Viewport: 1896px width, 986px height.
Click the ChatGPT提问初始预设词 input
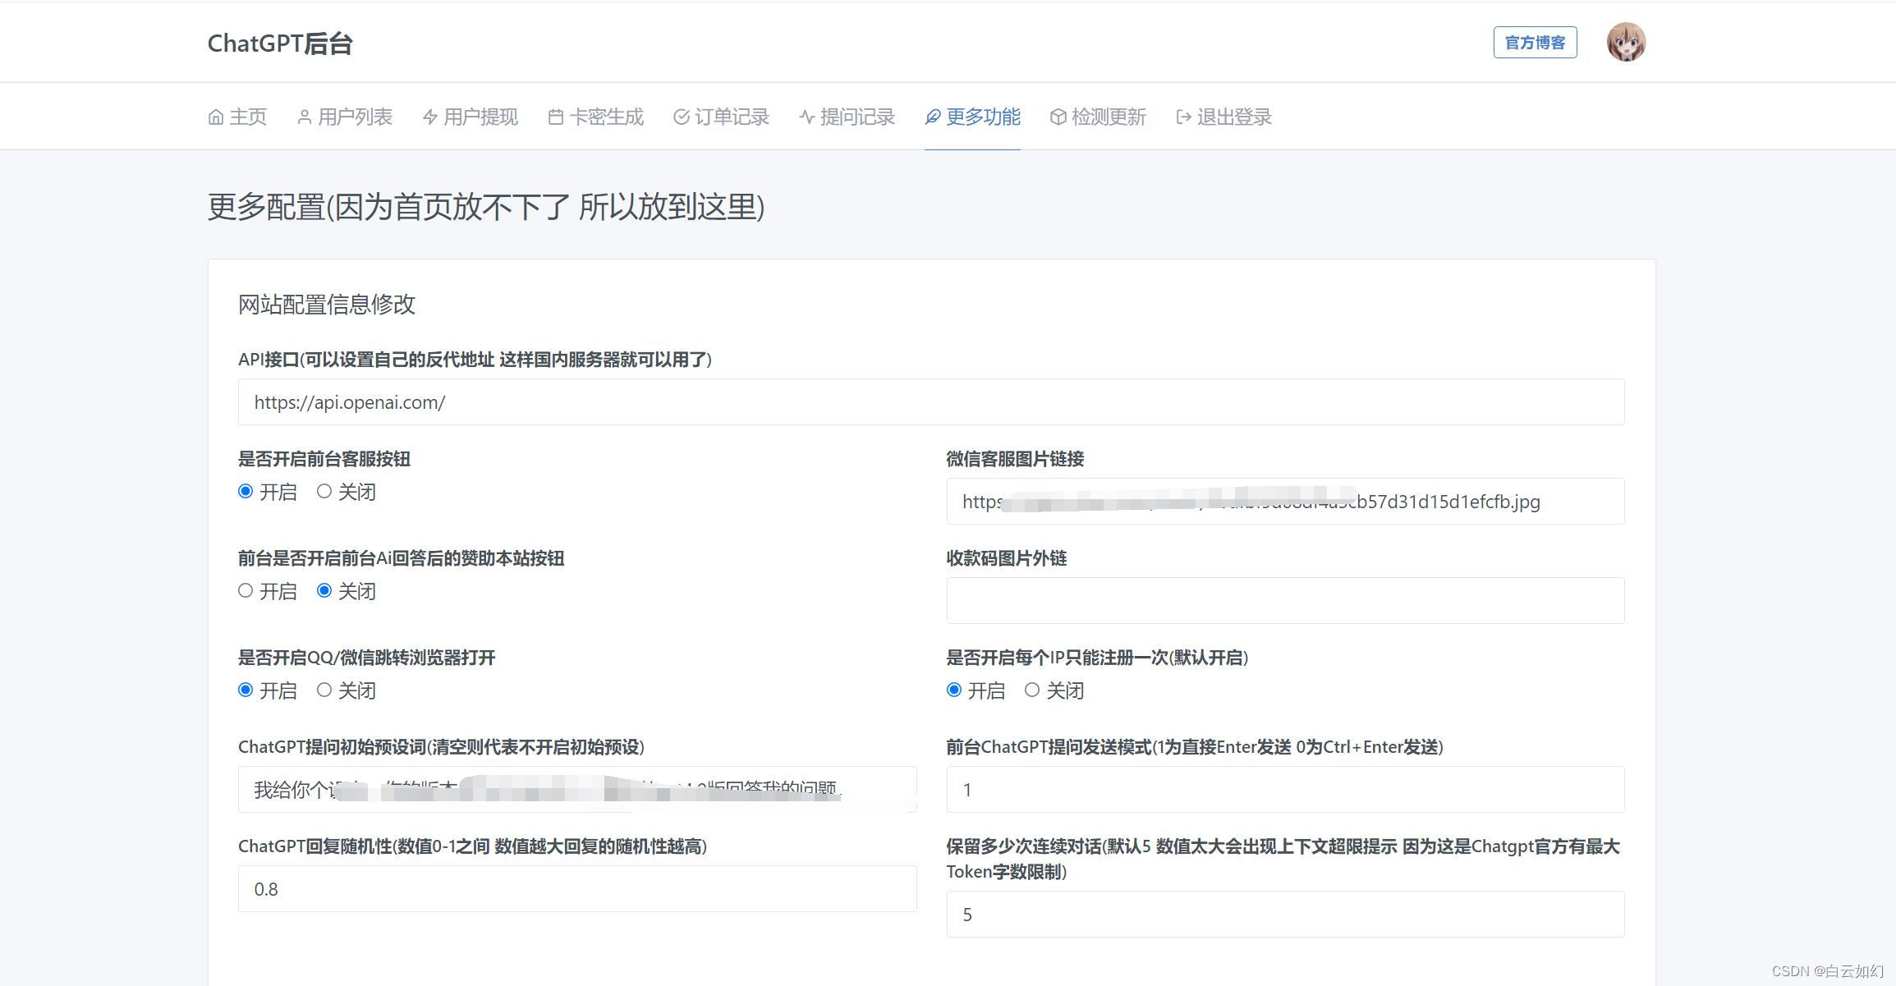577,790
